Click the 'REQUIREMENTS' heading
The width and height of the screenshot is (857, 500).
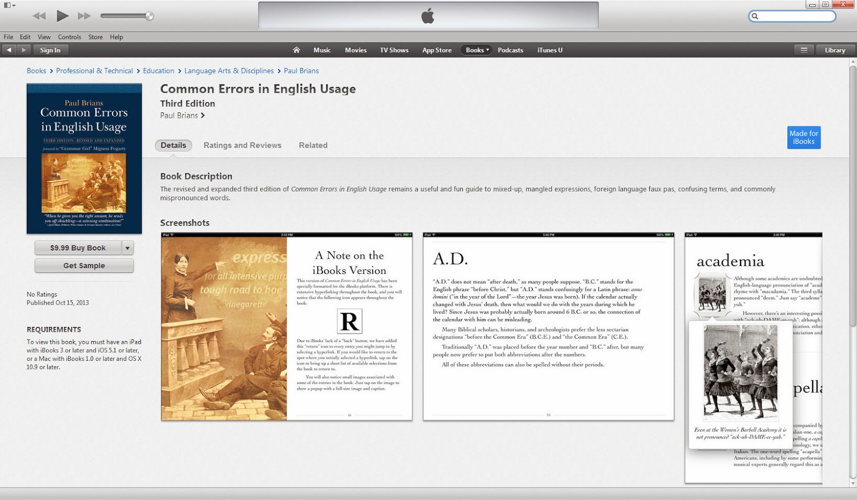click(x=54, y=329)
